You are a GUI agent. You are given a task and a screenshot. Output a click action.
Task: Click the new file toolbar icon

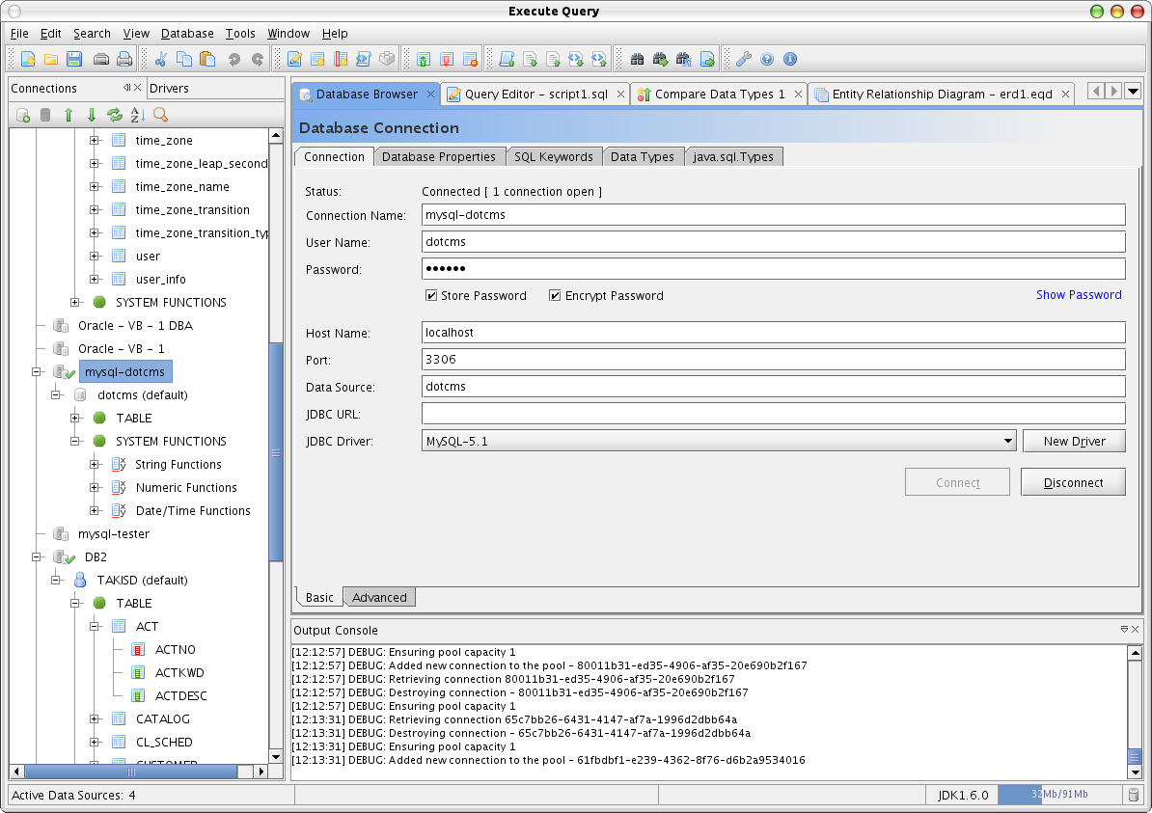(28, 60)
